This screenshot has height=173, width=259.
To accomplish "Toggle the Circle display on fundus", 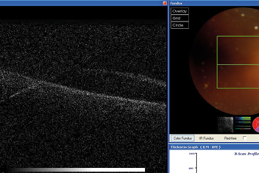I will [x=180, y=25].
